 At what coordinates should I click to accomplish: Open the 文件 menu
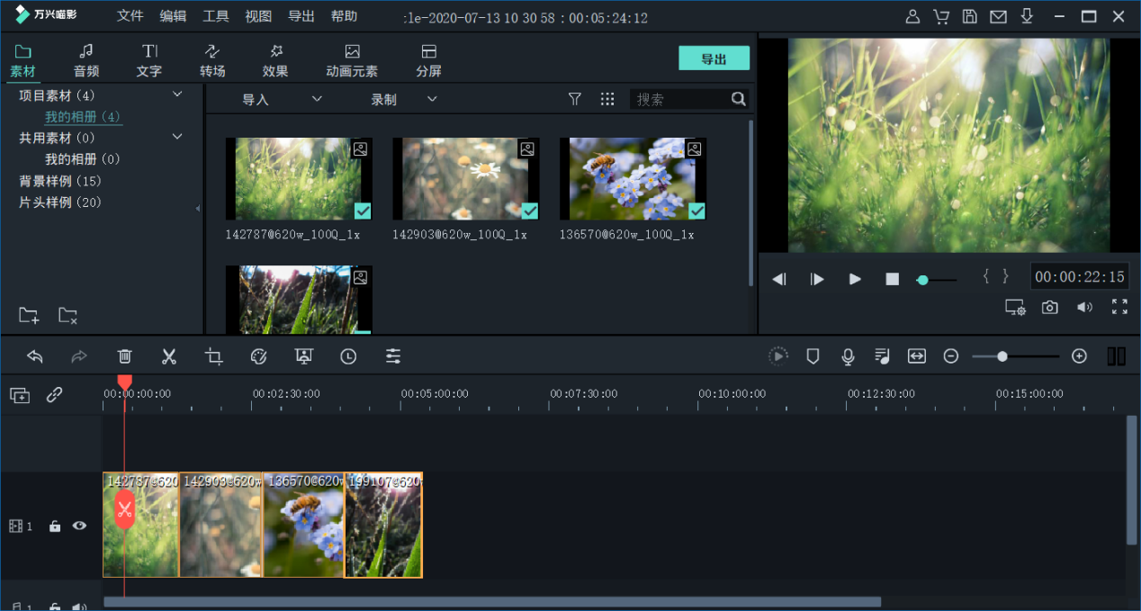[130, 16]
